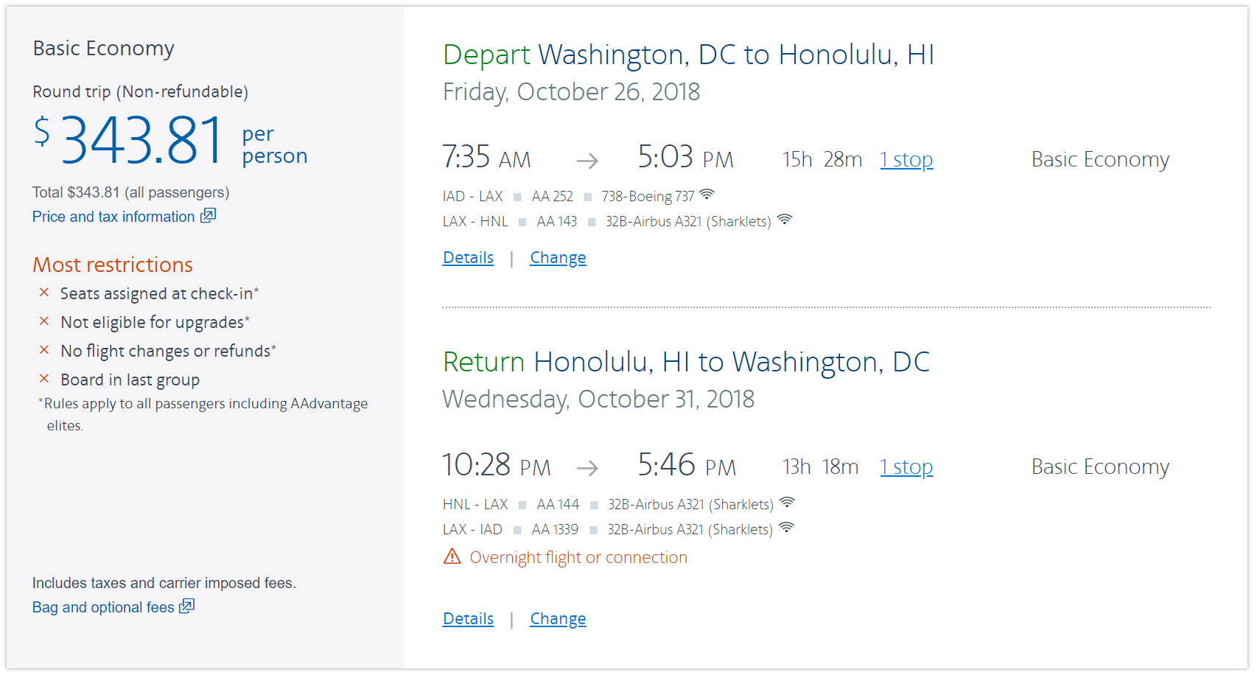The width and height of the screenshot is (1257, 678).
Task: Click the arrow between 7:35 AM and 5:03 PM
Action: tap(587, 161)
